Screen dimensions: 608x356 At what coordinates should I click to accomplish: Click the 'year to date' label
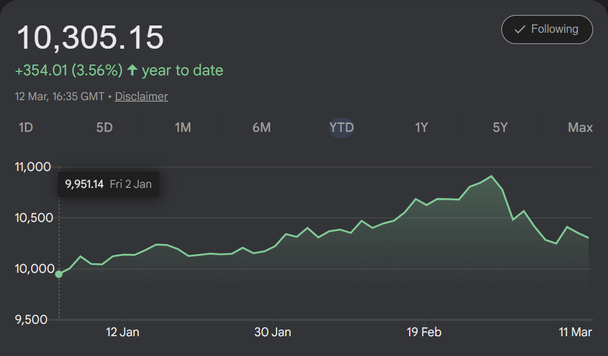click(182, 71)
